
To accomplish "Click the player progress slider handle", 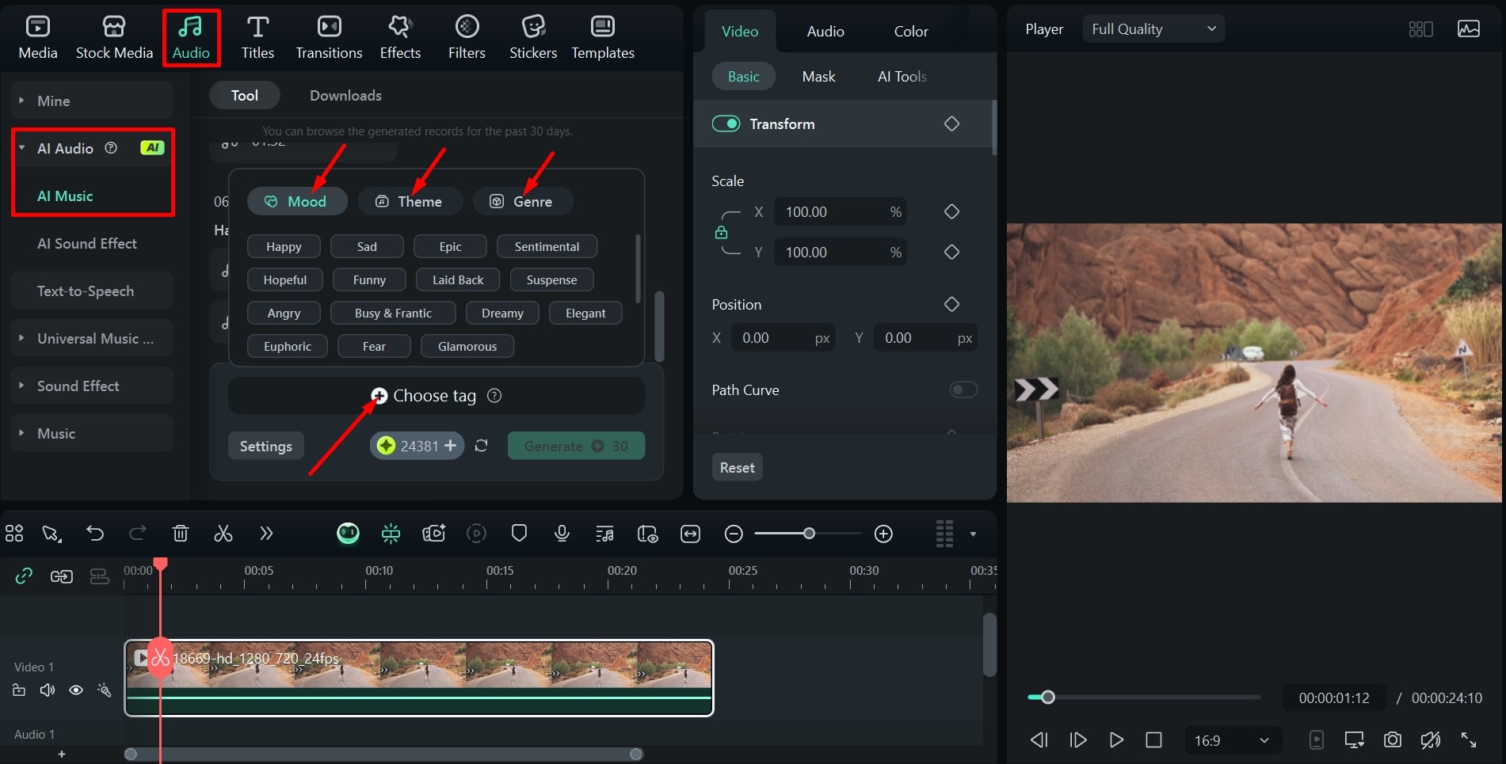I will click(1048, 697).
